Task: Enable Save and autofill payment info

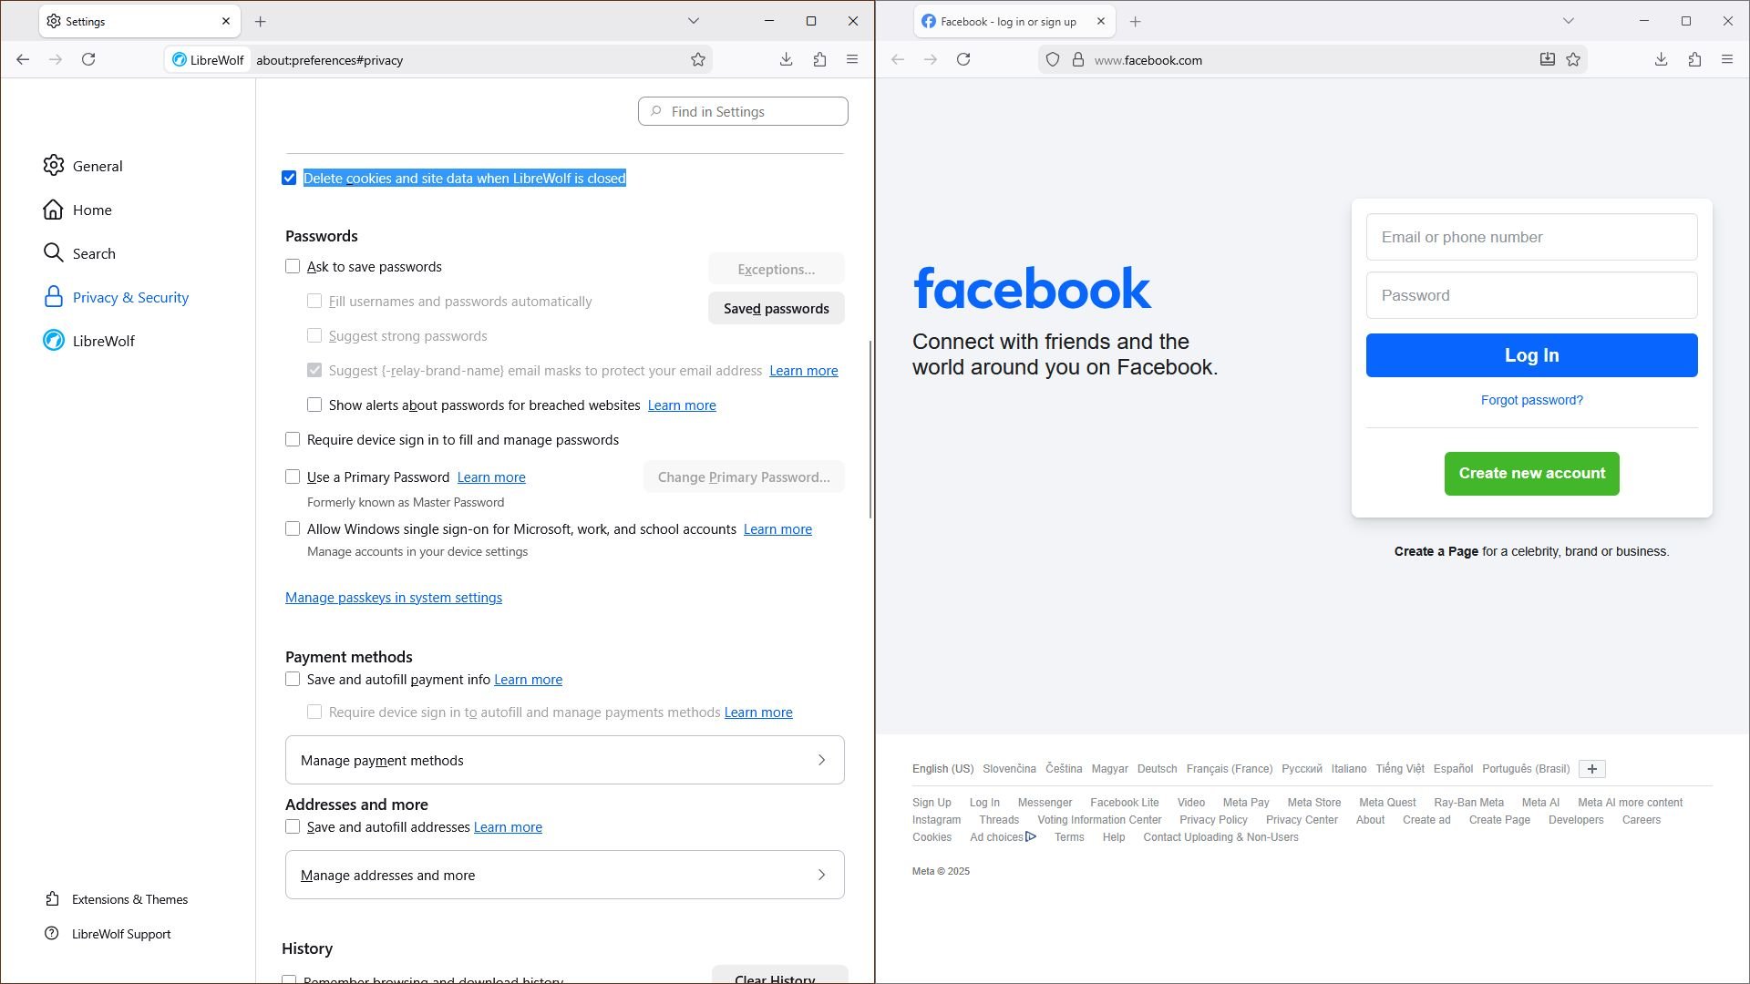Action: pyautogui.click(x=293, y=679)
